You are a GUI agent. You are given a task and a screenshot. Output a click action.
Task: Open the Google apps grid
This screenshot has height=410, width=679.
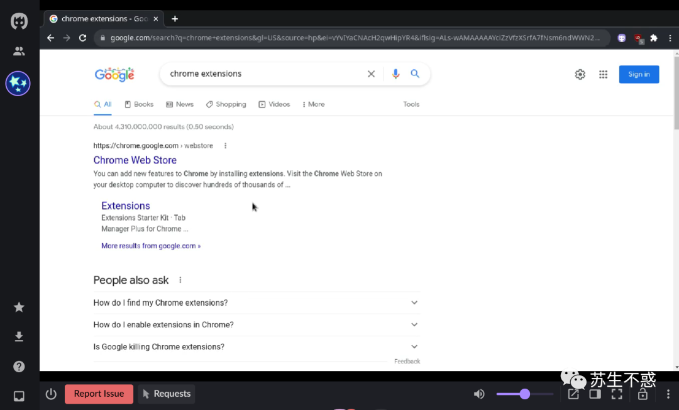603,74
